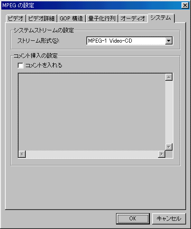The image size is (191, 229).
Task: Expand the ストリーム形式 dropdown arrow
Action: (x=168, y=41)
